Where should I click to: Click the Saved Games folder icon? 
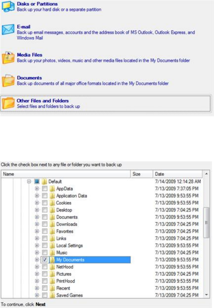(x=52, y=295)
